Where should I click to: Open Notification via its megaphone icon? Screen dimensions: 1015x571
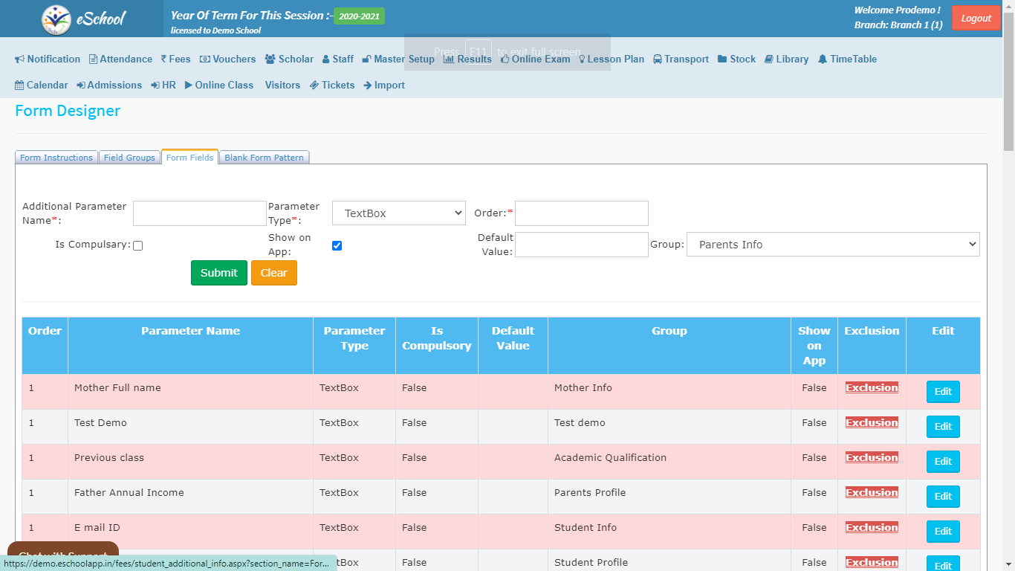[x=20, y=59]
